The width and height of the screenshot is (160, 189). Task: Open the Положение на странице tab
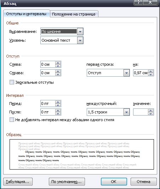point(74,14)
